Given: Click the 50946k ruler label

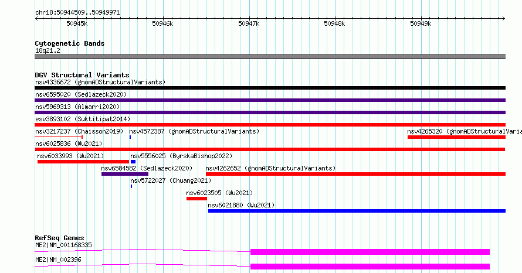Looking at the screenshot, I should (162, 23).
